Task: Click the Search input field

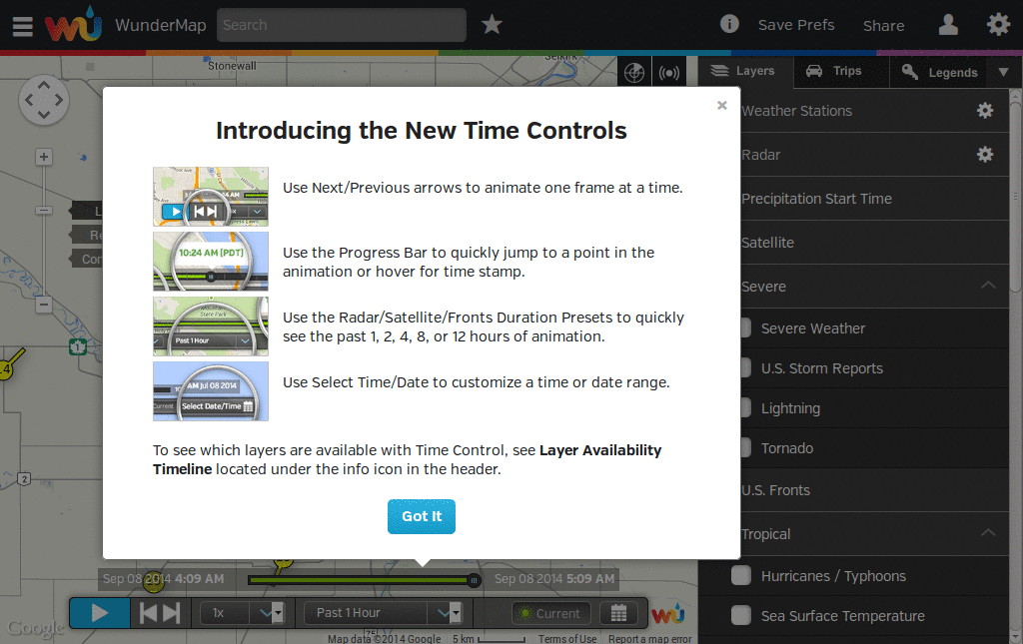Action: (x=342, y=25)
